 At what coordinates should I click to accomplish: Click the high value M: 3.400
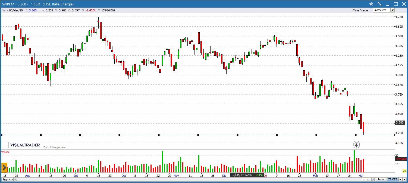click(60, 10)
